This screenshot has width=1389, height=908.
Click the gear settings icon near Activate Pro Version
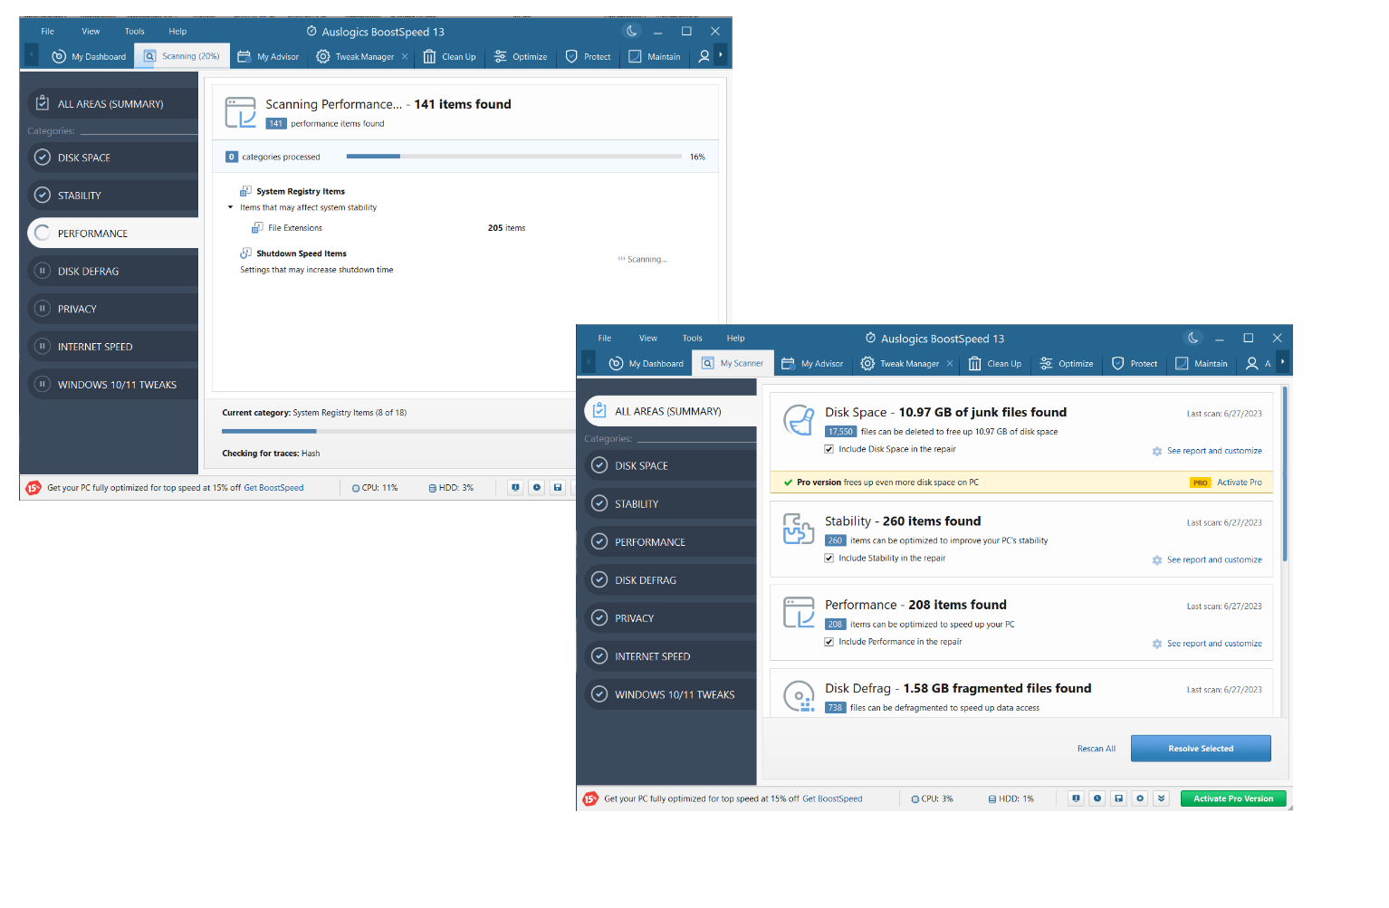[x=1140, y=798]
